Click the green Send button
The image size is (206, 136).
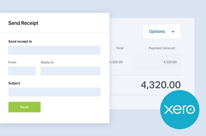click(25, 107)
